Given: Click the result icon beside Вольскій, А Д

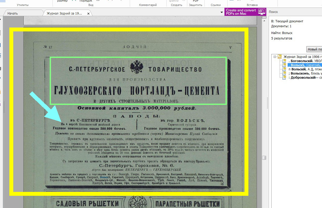Looking at the screenshot, I should pyautogui.click(x=284, y=69).
